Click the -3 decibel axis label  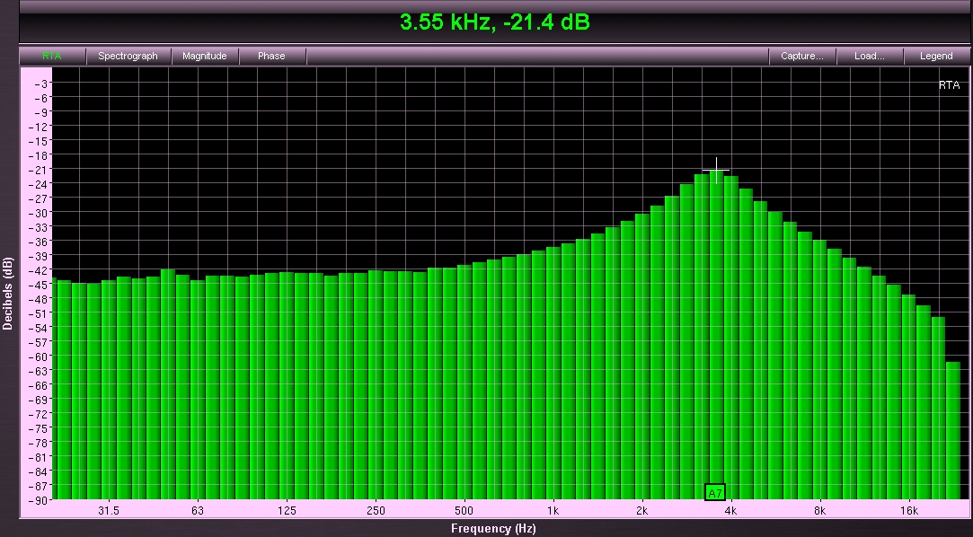43,84
